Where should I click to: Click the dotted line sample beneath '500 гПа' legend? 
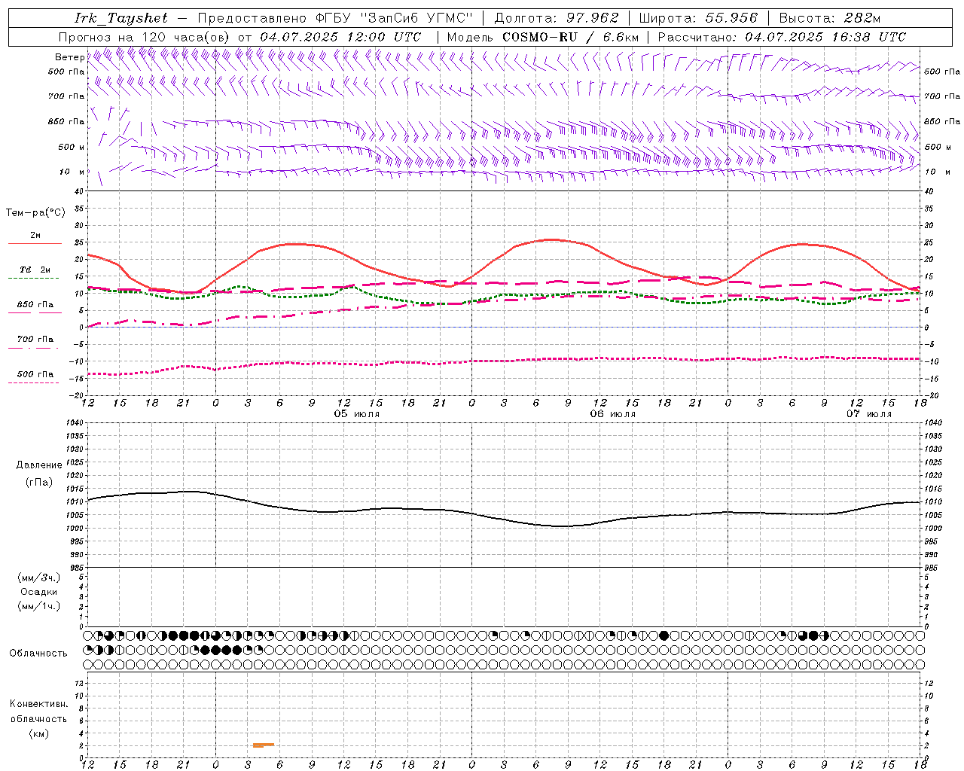pyautogui.click(x=34, y=383)
